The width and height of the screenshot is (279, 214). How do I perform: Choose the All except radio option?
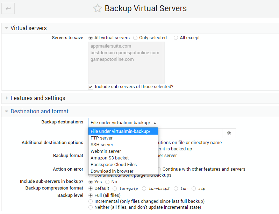176,38
